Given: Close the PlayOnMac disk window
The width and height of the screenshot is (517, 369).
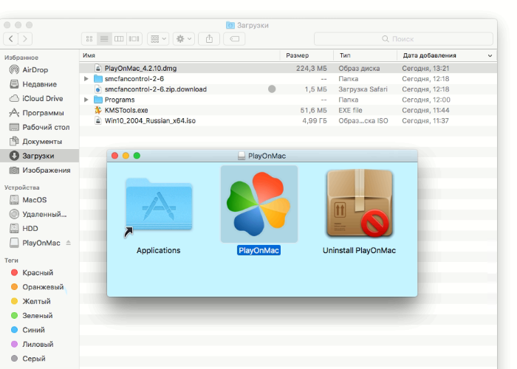Looking at the screenshot, I should pos(114,156).
